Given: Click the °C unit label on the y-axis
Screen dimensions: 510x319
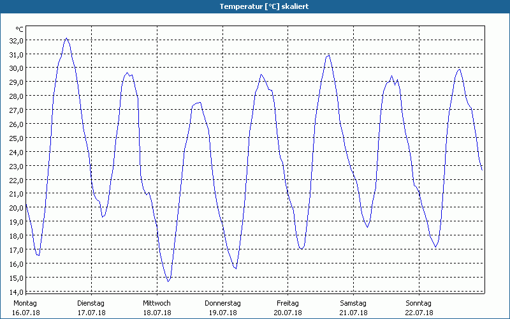Looking at the screenshot, I should pyautogui.click(x=20, y=29).
